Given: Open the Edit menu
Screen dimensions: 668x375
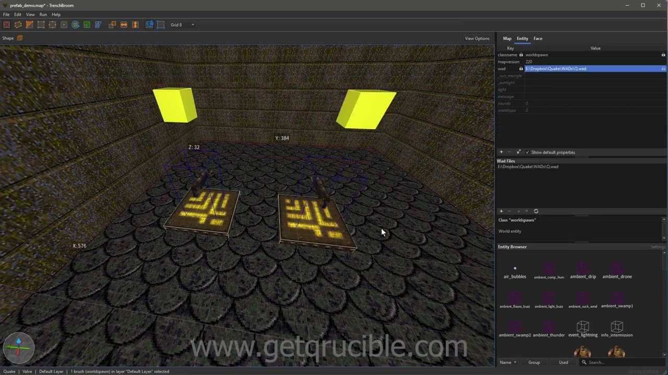Looking at the screenshot, I should pyautogui.click(x=18, y=15).
